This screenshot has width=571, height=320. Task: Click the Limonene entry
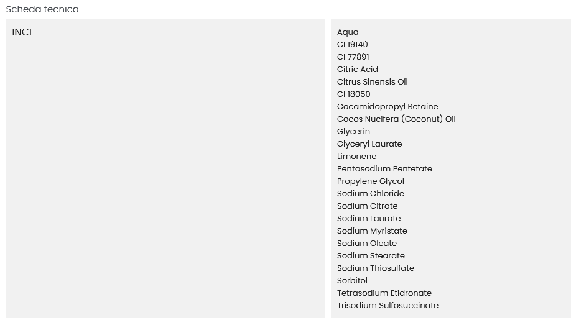point(356,157)
